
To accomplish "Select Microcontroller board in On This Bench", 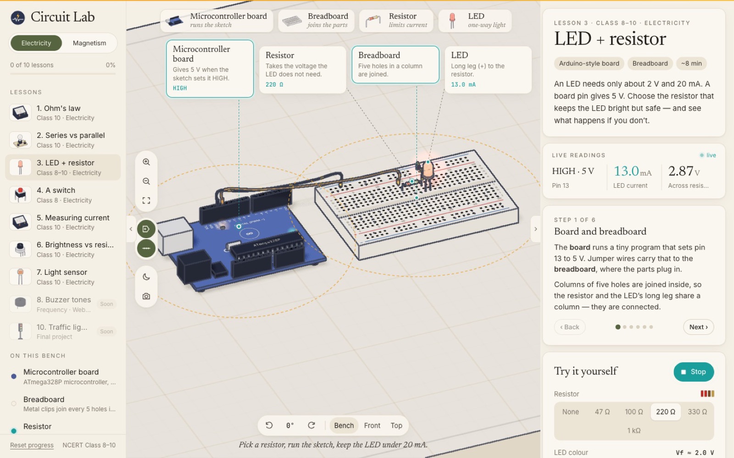I will pos(63,376).
